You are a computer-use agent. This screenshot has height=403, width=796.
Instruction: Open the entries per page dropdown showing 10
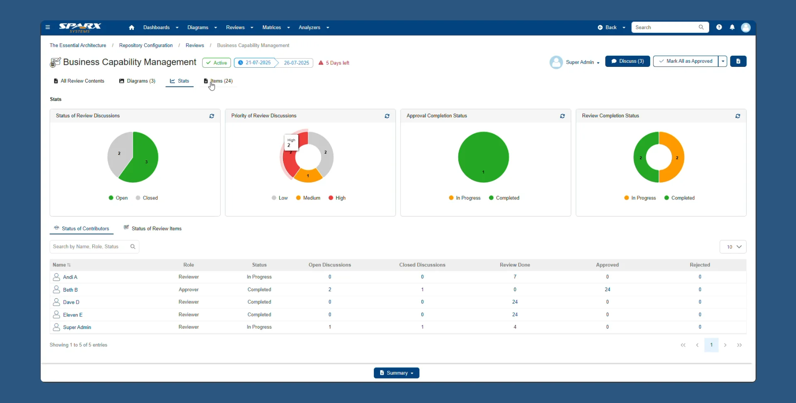(733, 246)
